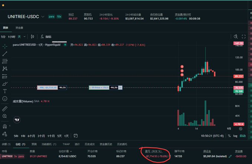Set chart range to 1年

[23, 136]
